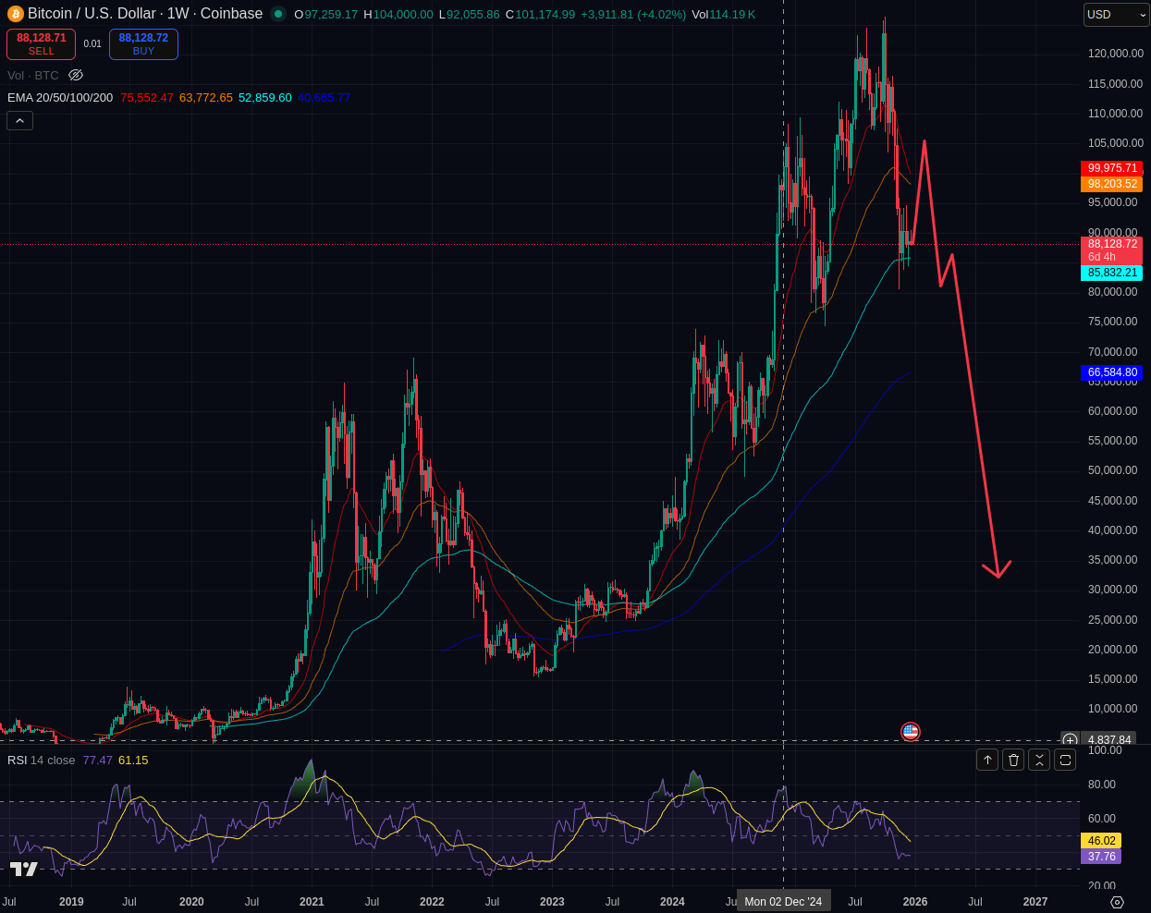Image resolution: width=1151 pixels, height=913 pixels.
Task: Click the RSI MA value 61.15
Action: (133, 760)
